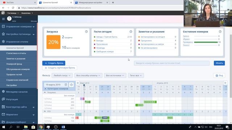
Task: Open Аналитика top menu
Action: (x=27, y=13)
